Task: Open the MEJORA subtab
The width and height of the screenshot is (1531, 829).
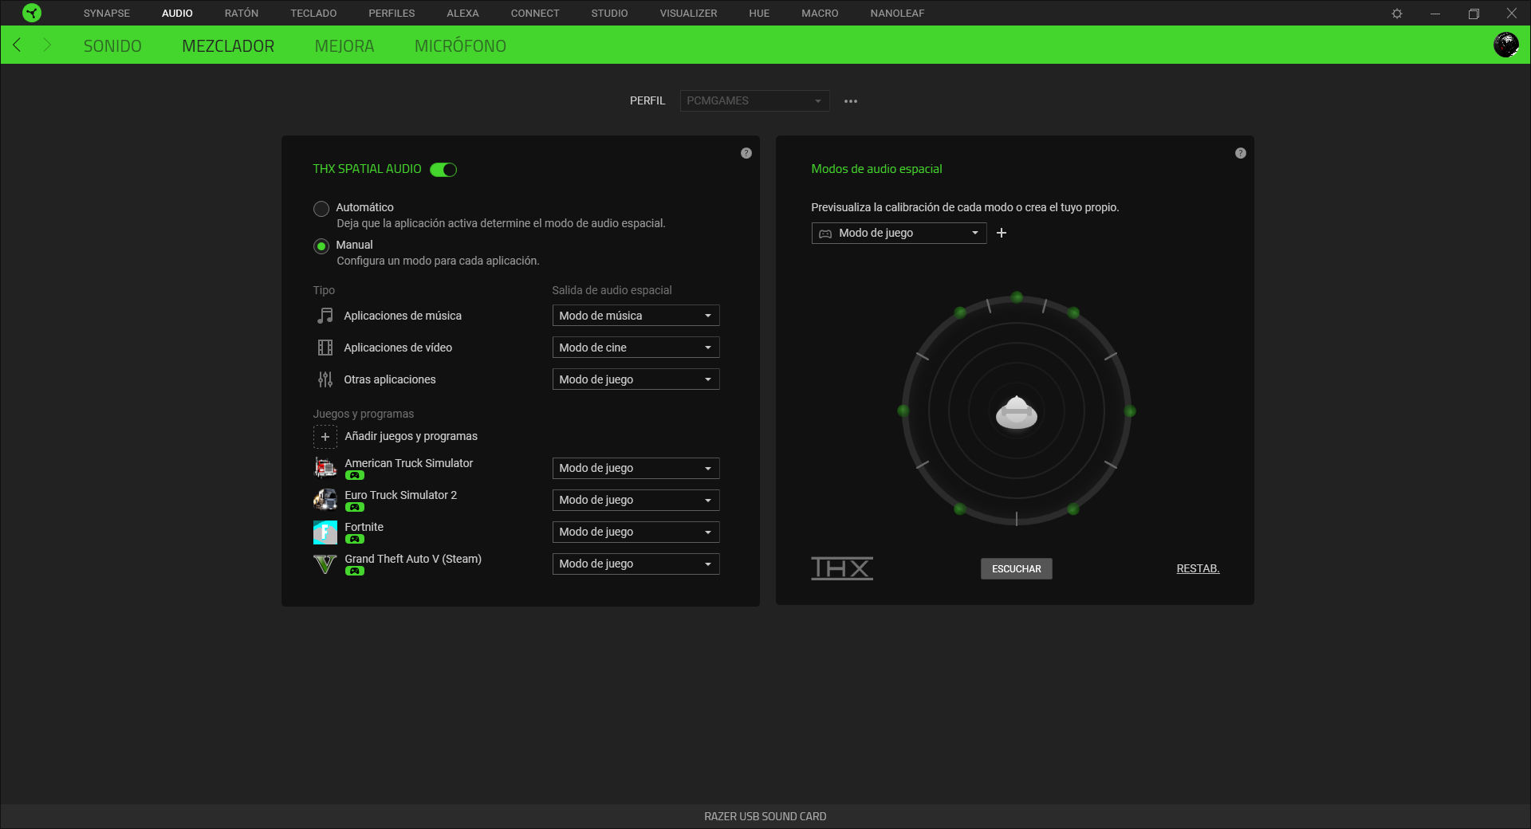Action: click(x=344, y=46)
